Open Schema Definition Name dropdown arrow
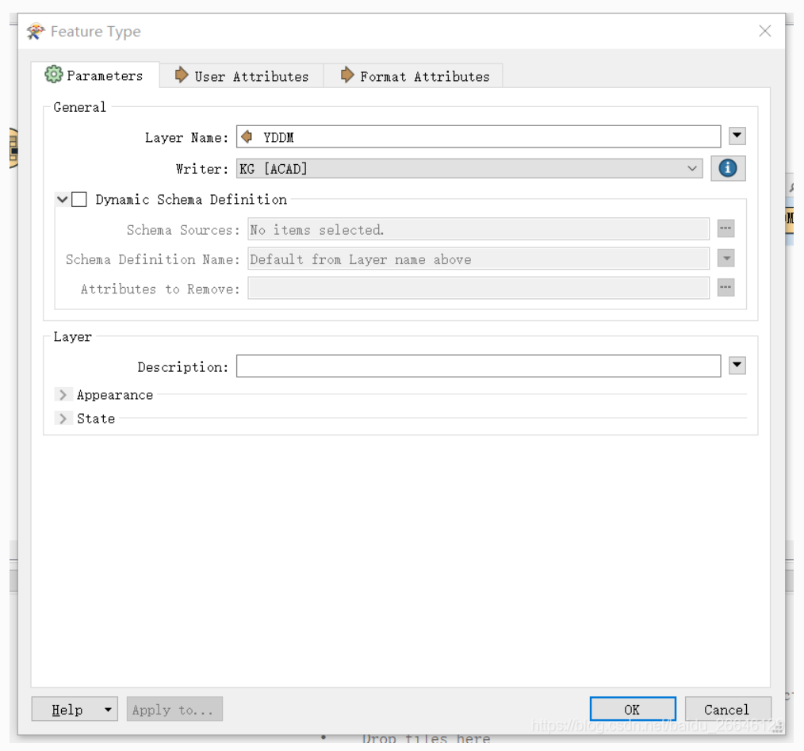Screen dimensions: 804x751 click(x=726, y=258)
